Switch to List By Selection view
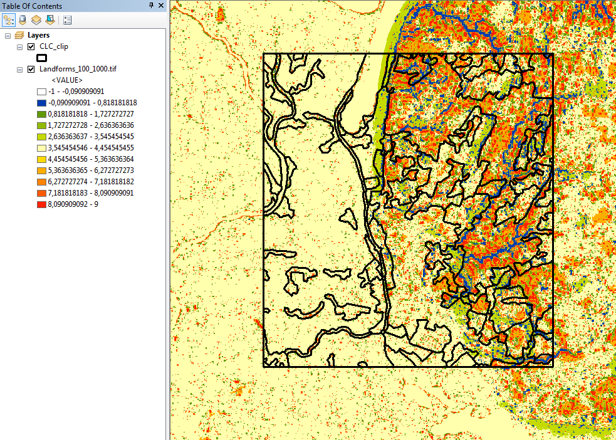Screen dimensions: 616x440 click(50, 19)
